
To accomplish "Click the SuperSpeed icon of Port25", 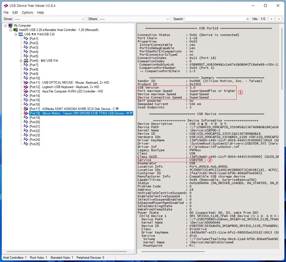I will (26, 144).
